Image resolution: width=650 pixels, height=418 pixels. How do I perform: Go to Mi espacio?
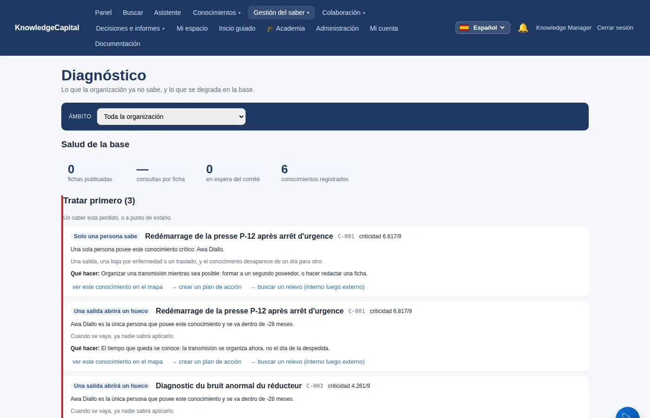coord(192,28)
